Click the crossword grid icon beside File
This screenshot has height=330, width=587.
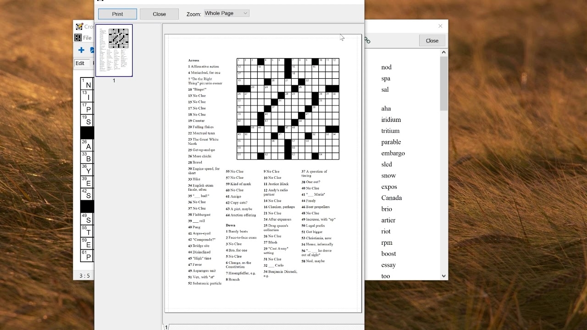pyautogui.click(x=78, y=38)
